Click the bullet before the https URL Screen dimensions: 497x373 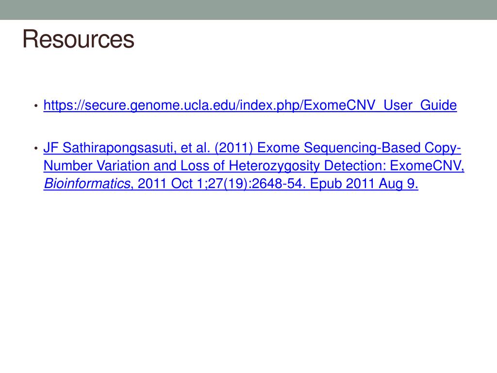[36, 105]
